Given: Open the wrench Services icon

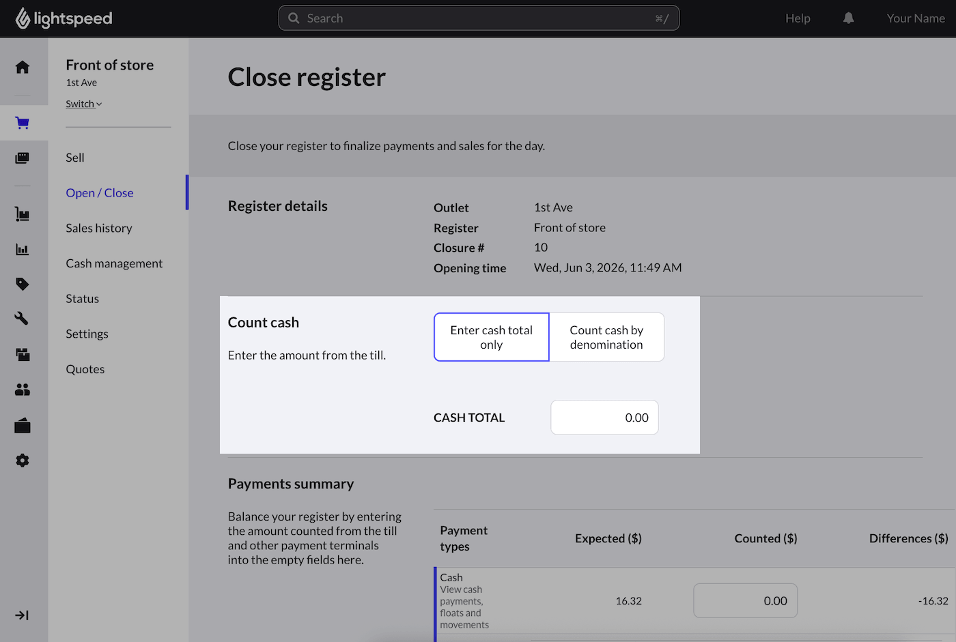Looking at the screenshot, I should (23, 319).
